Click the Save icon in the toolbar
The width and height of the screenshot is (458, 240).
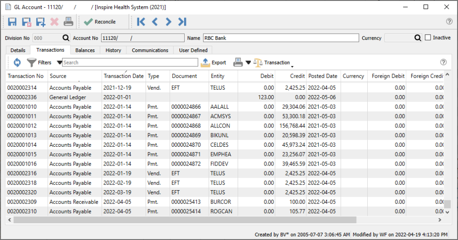12,21
